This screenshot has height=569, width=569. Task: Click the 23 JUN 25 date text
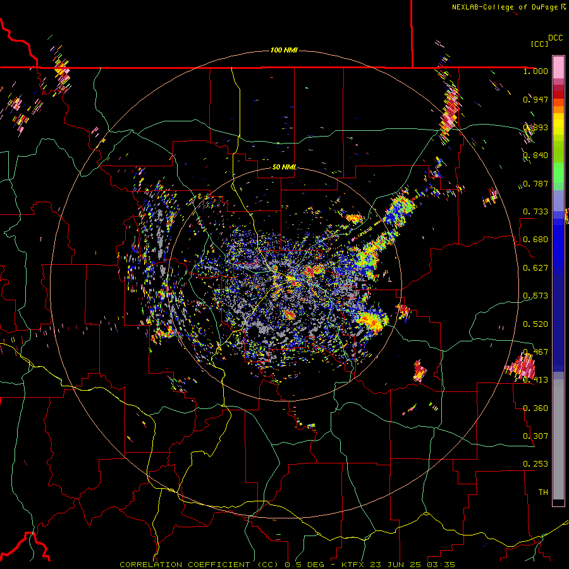(396, 565)
